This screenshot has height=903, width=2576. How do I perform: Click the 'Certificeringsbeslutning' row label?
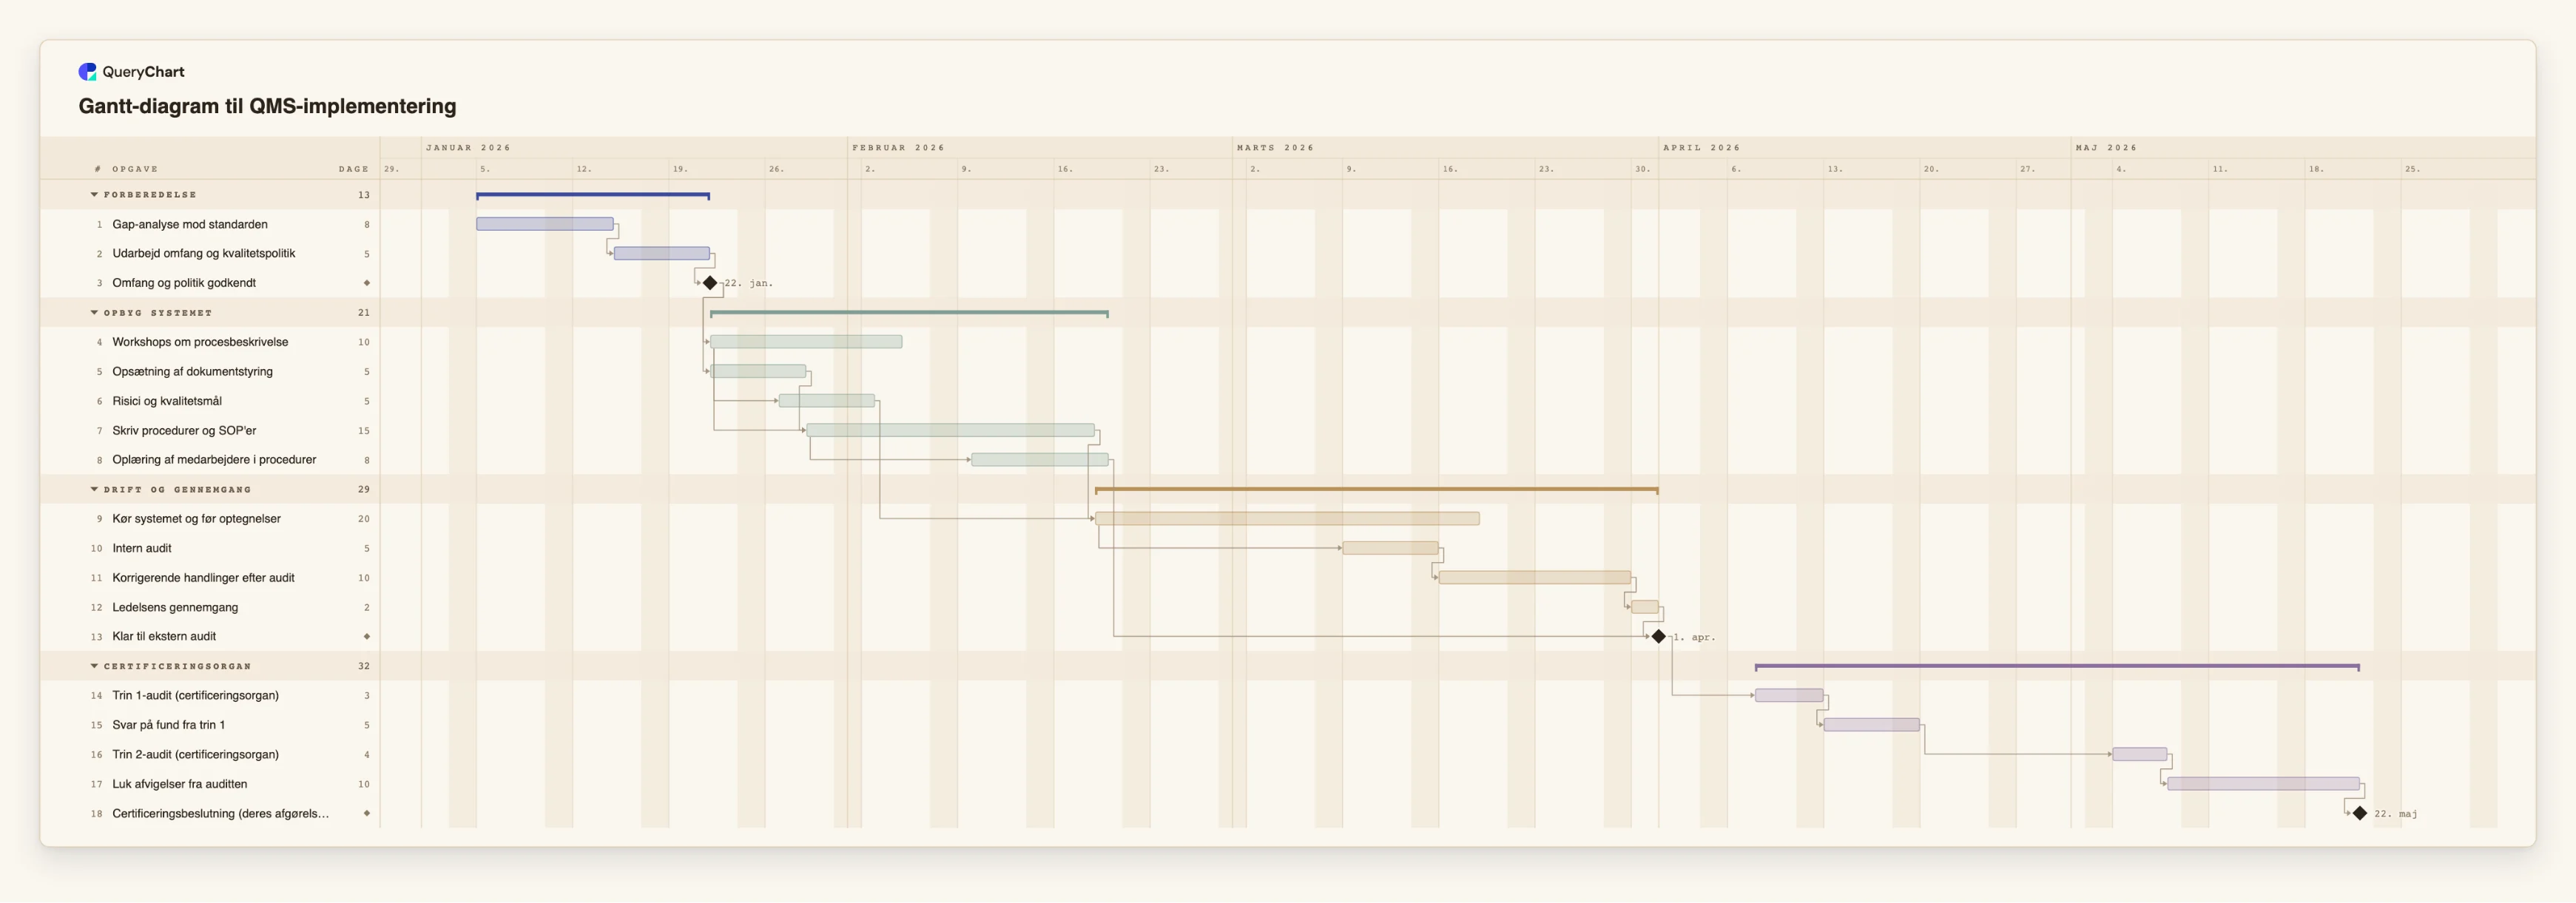[220, 813]
